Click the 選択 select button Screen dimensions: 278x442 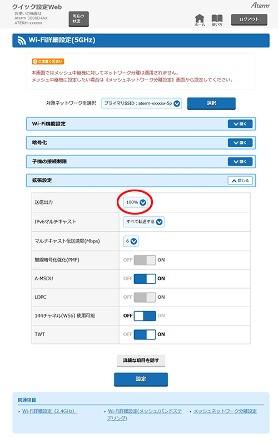pyautogui.click(x=211, y=103)
